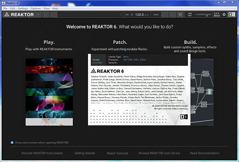
Task: Open the Settings menu
Action: point(23,8)
